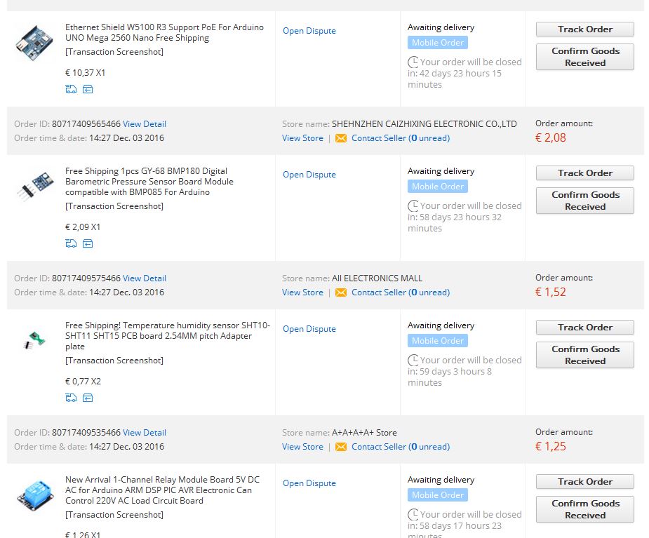Click the return box icon under SHT10 sensor item
649x538 pixels.
tap(88, 398)
